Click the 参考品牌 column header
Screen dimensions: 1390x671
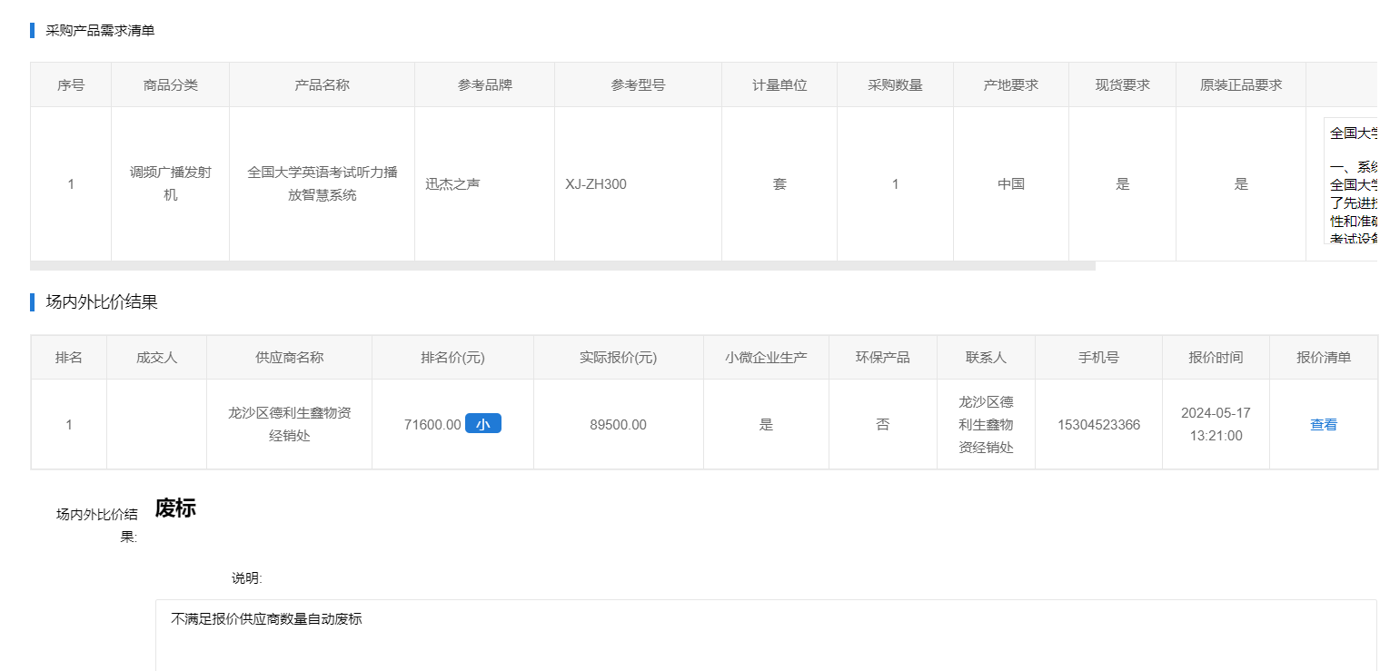[484, 84]
